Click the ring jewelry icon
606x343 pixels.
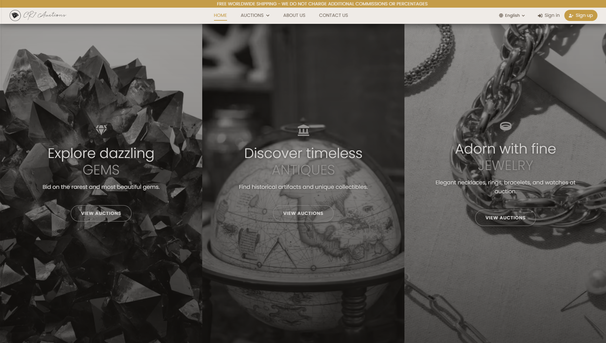pyautogui.click(x=505, y=126)
